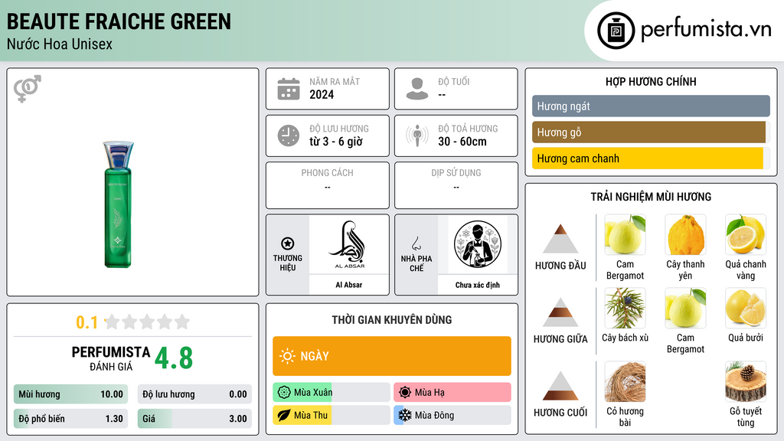784x441 pixels.
Task: Click the longevity value từ 3 - 6 giờ
Action: pos(336,142)
